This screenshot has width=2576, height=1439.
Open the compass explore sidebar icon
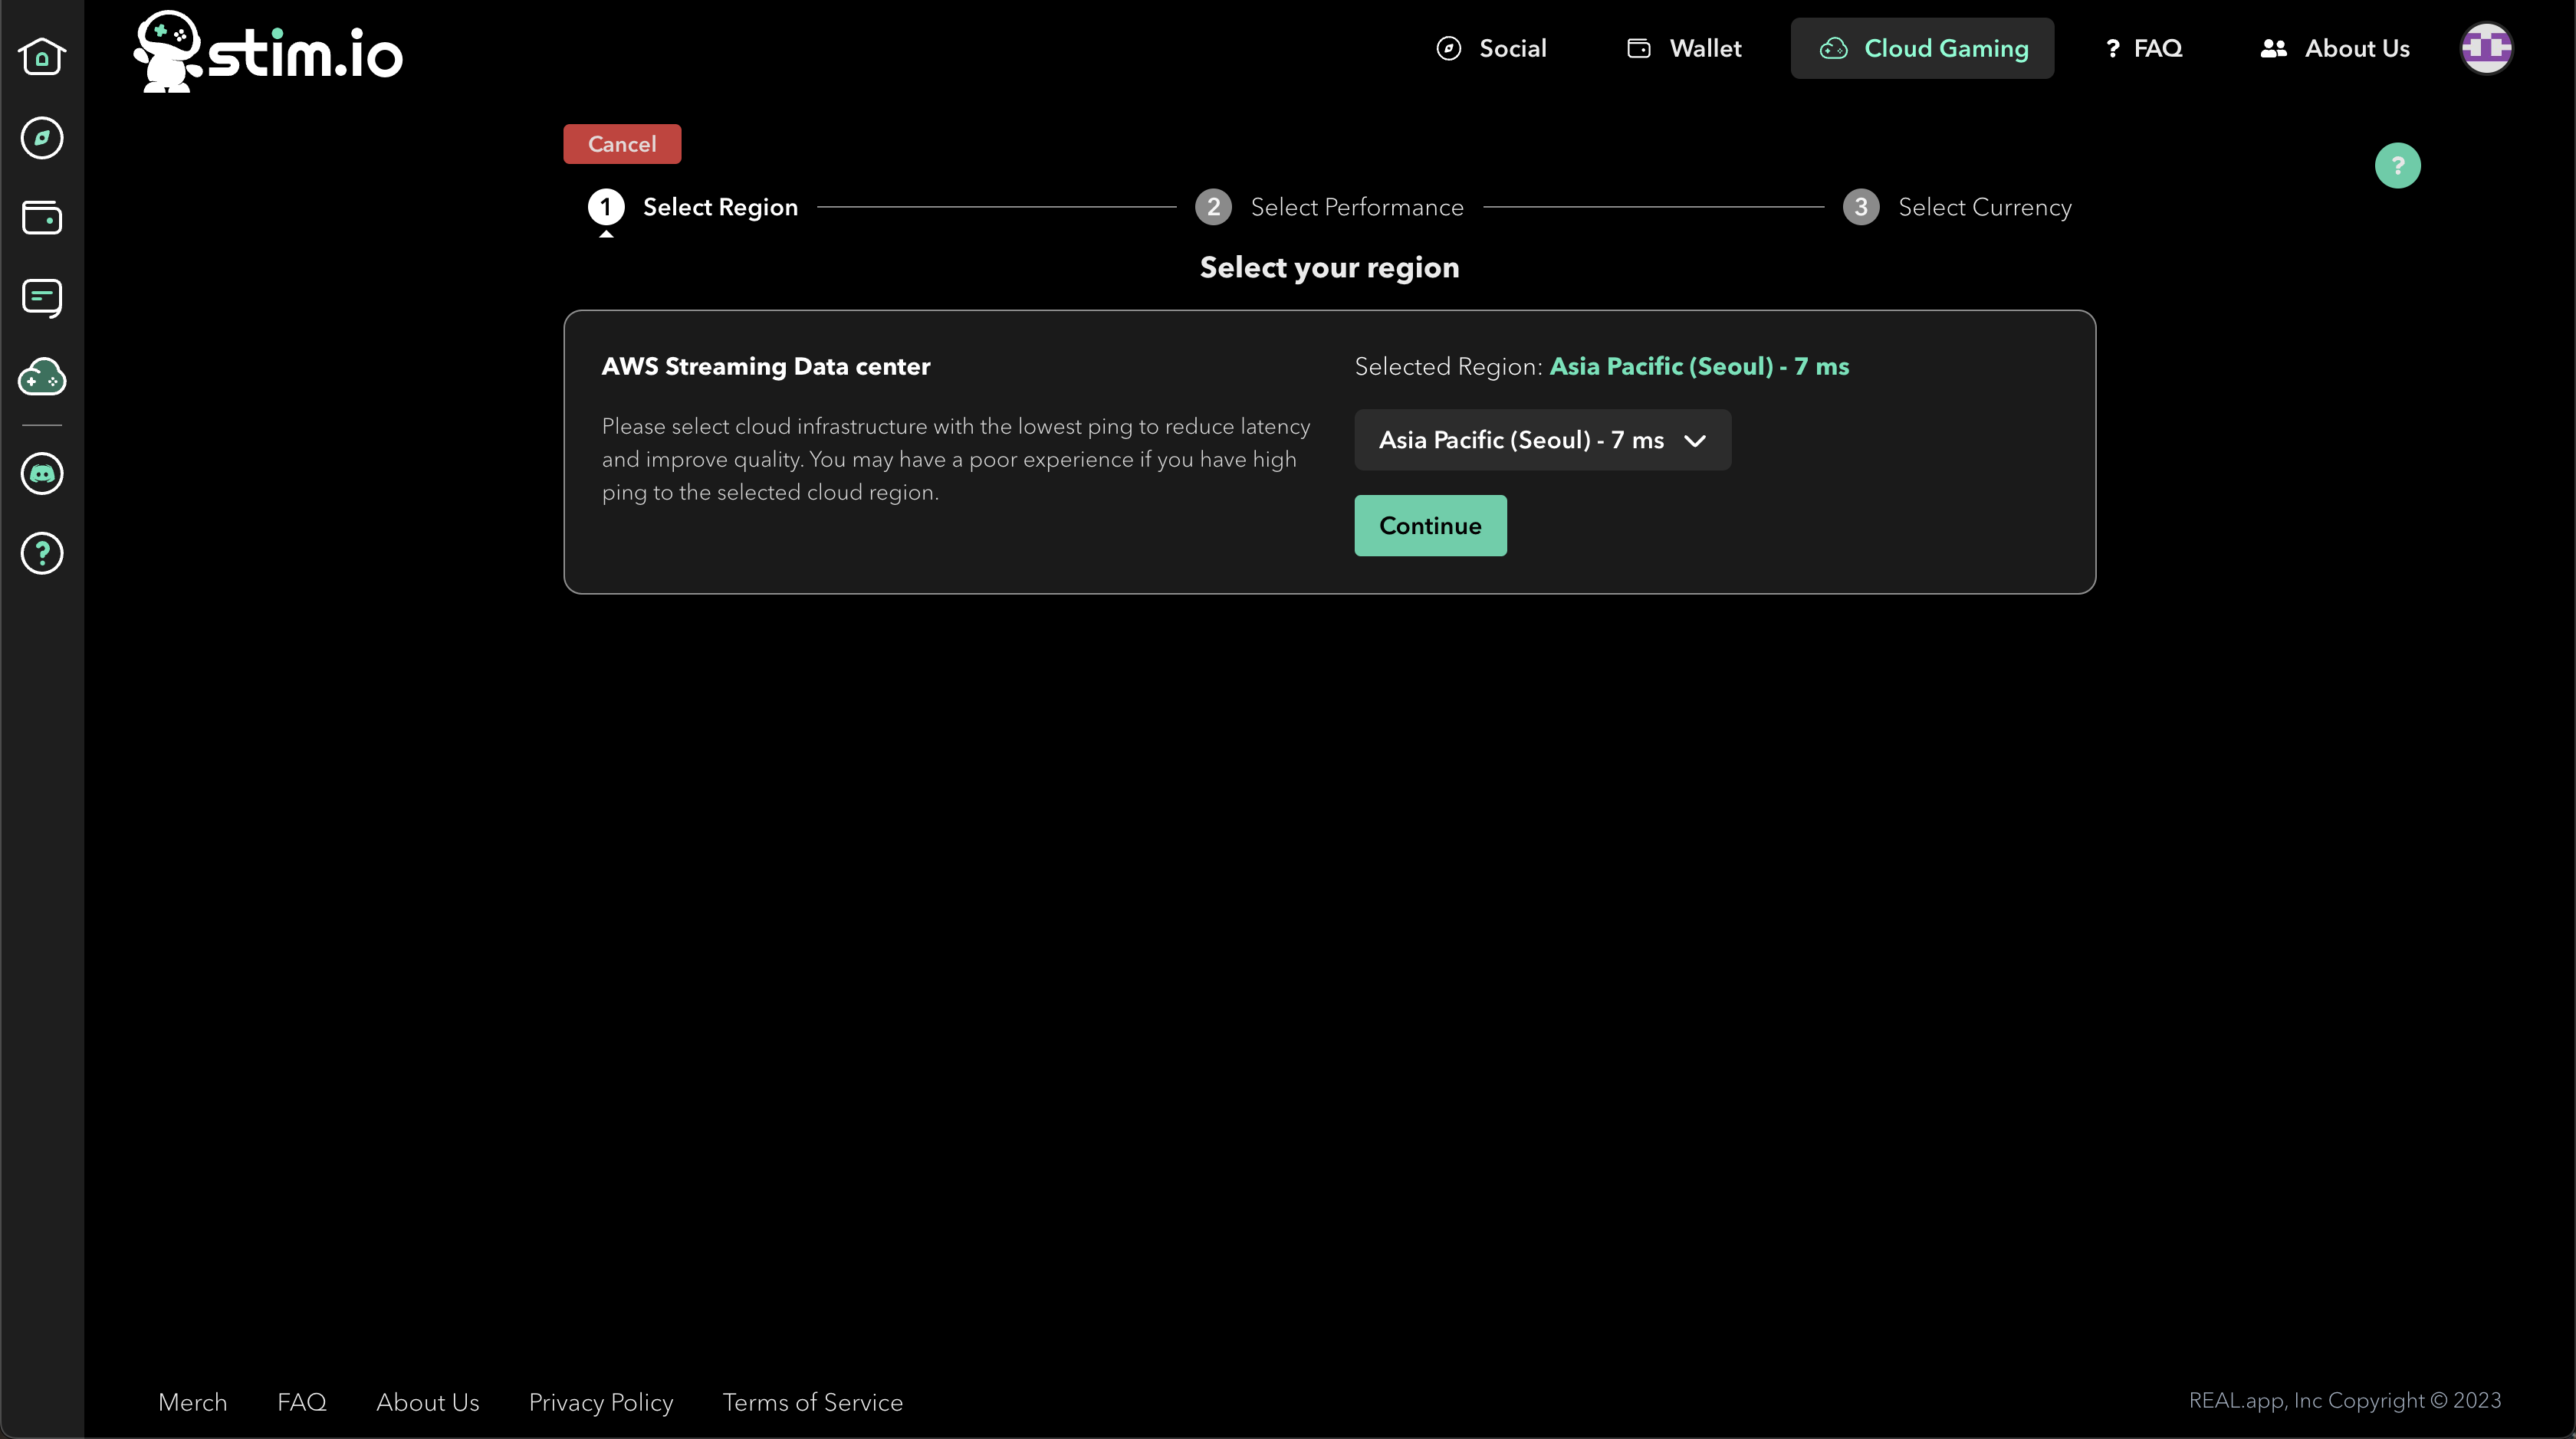[x=42, y=138]
